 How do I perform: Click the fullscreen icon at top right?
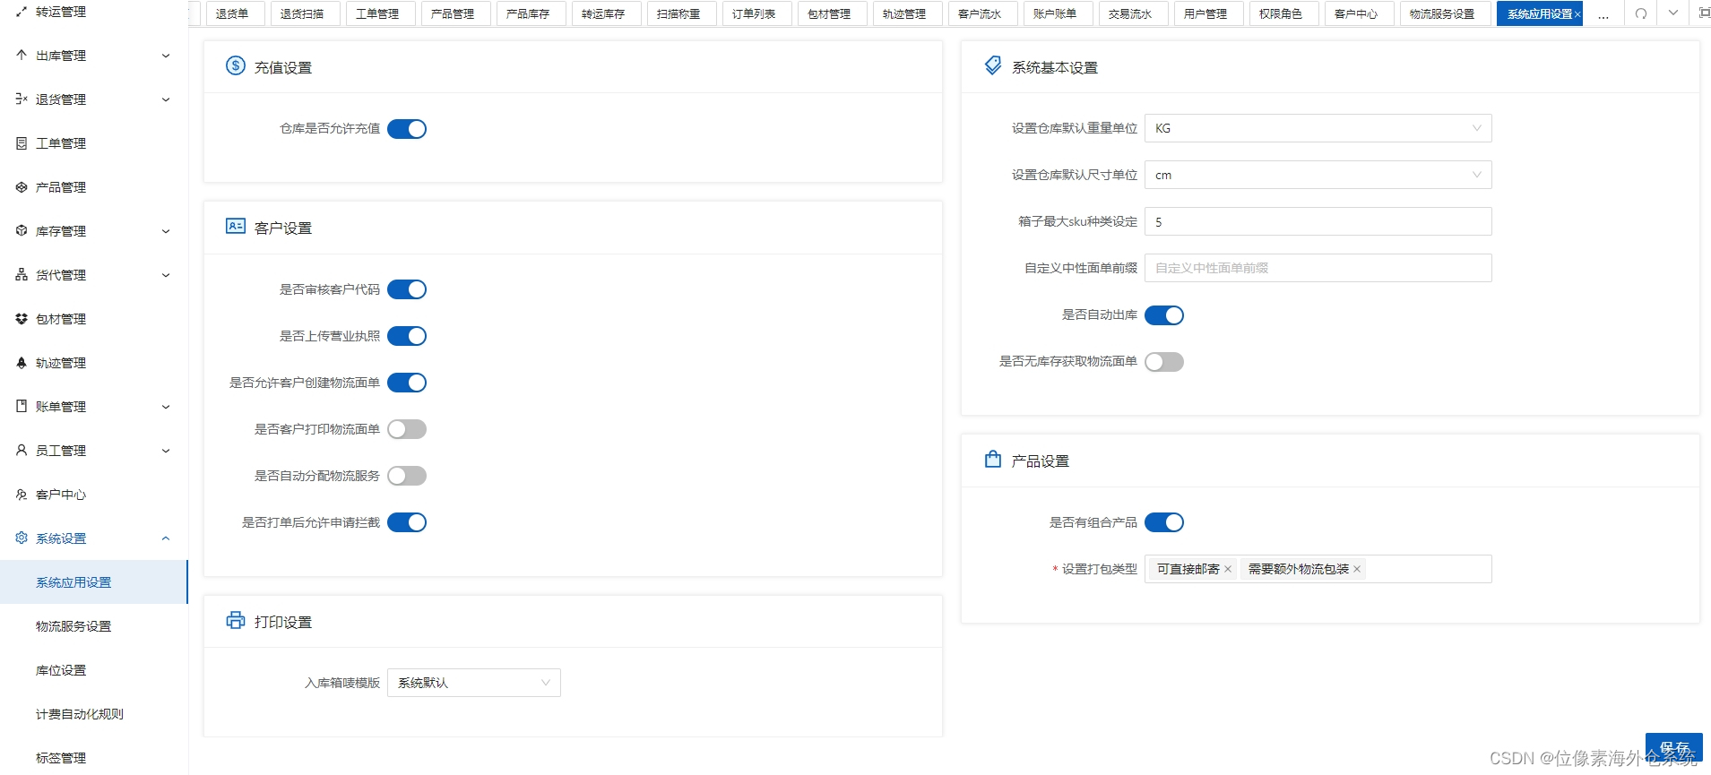point(1705,13)
